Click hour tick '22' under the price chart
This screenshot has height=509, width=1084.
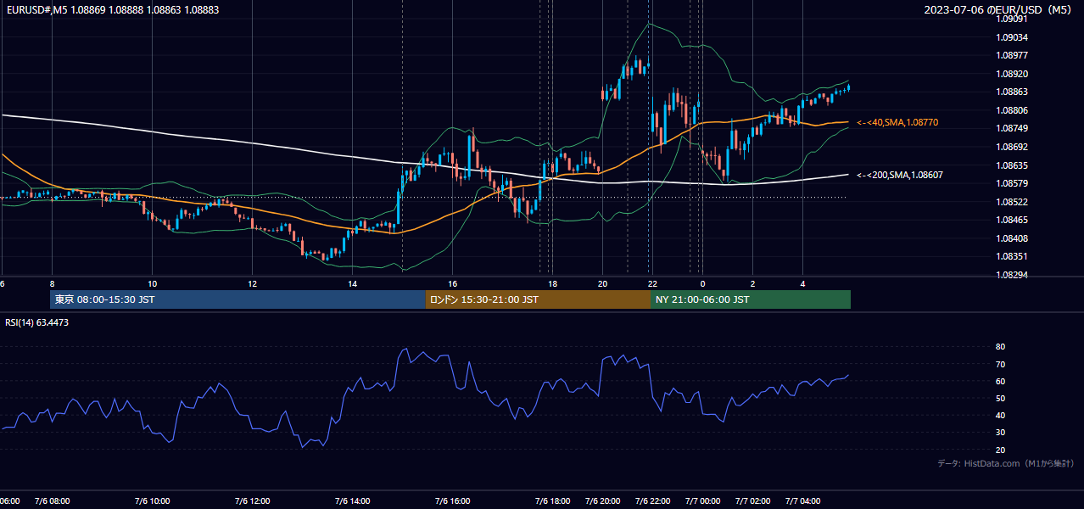[x=652, y=283]
